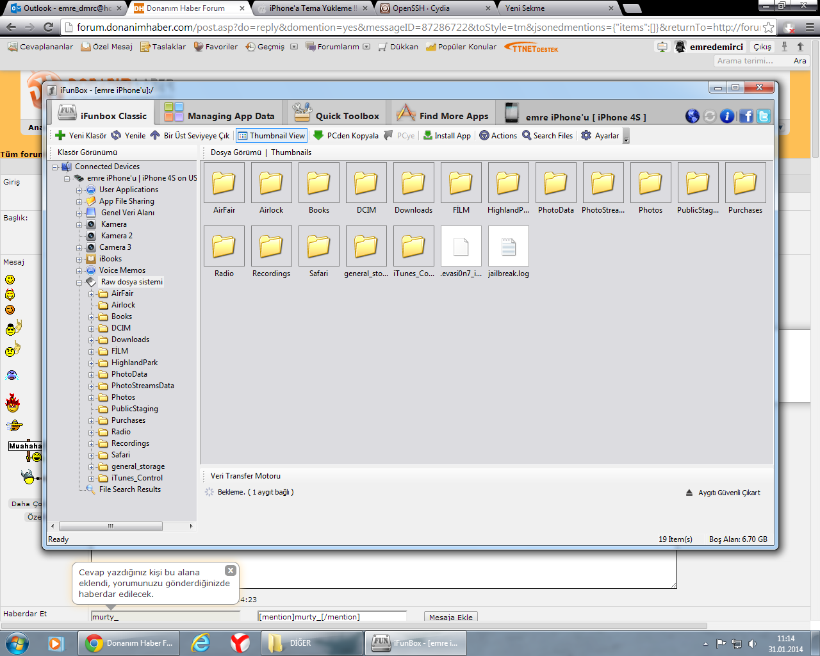Select the Purchases folder thumbnail

[x=746, y=188]
